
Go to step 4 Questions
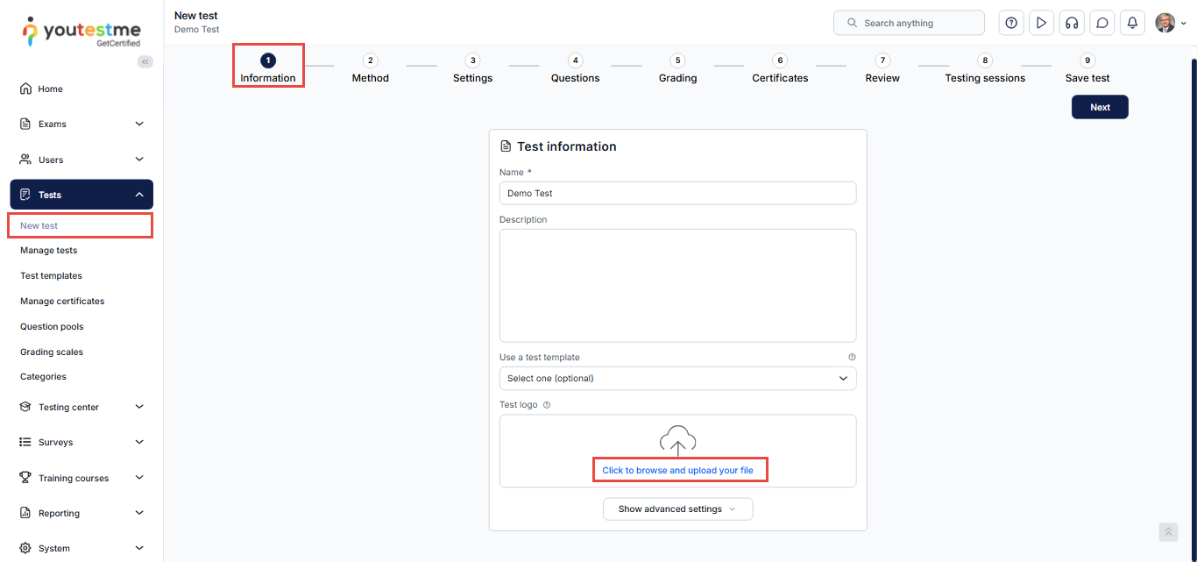click(575, 69)
